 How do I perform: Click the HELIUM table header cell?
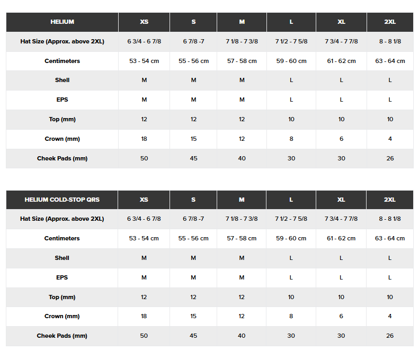(62, 22)
